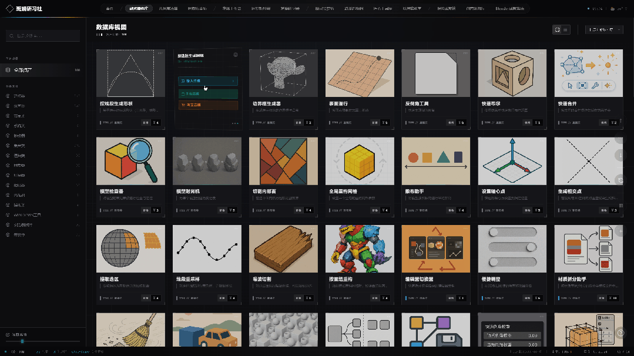Image resolution: width=634 pixels, height=356 pixels.
Task: Switch to grid view layout
Action: [557, 29]
